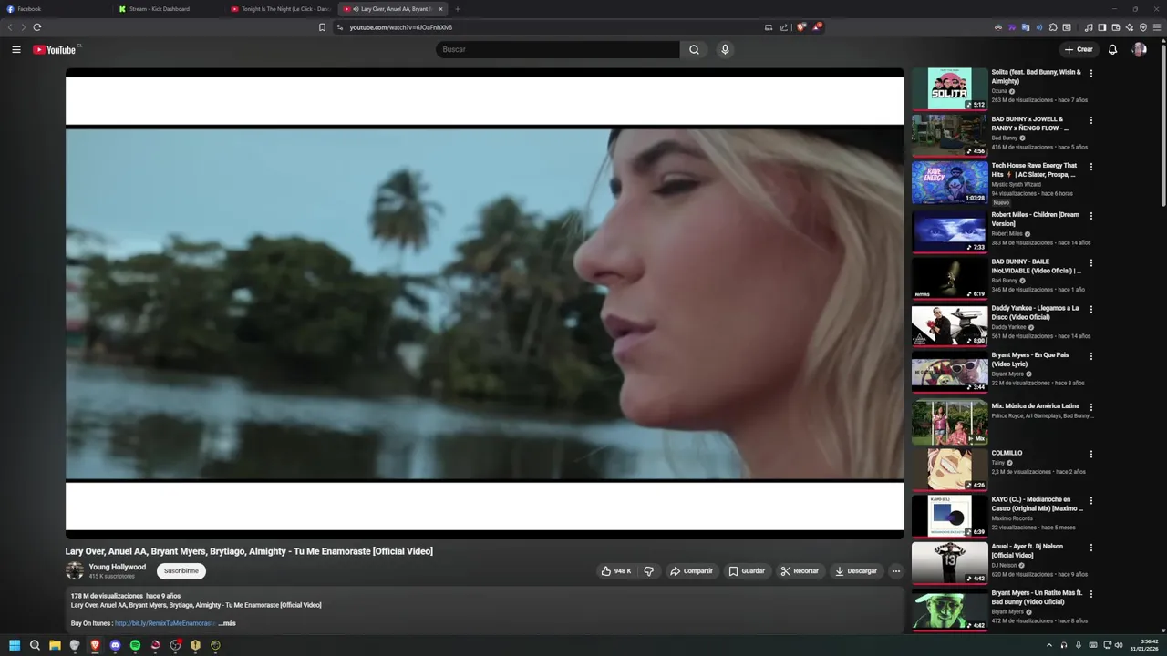Switch to Tonight Is The Night tab
This screenshot has width=1167, height=656.
(281, 9)
